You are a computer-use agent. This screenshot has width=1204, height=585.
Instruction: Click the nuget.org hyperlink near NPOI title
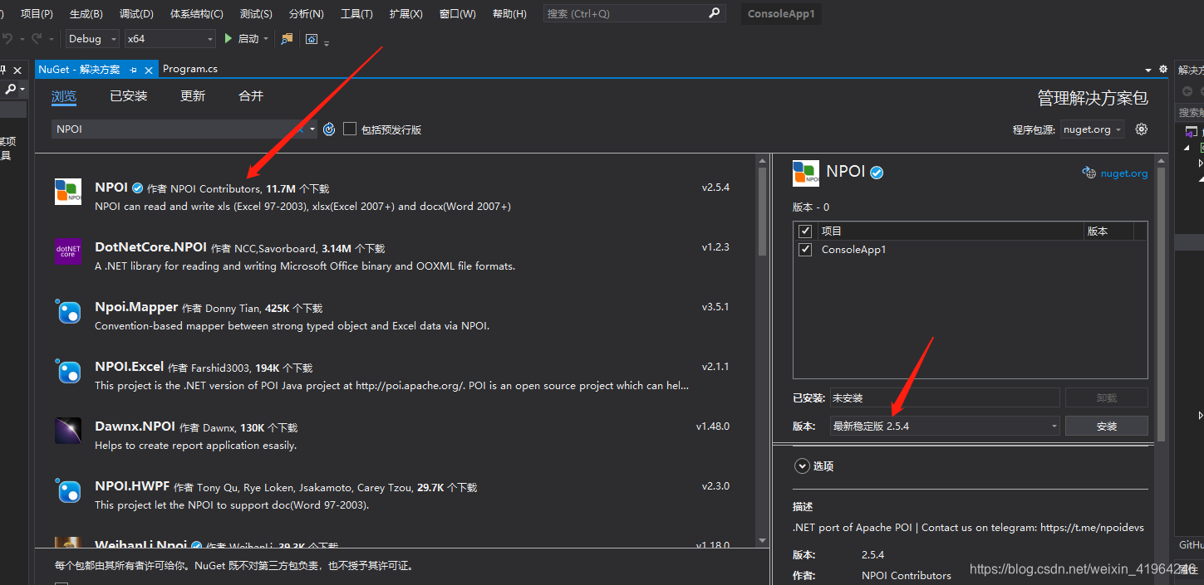tap(1123, 173)
